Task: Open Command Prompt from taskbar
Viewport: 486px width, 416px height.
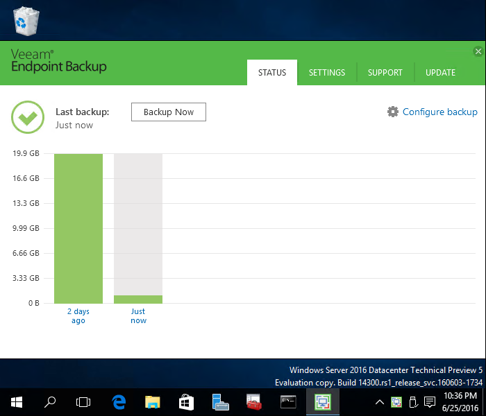Action: pyautogui.click(x=288, y=402)
